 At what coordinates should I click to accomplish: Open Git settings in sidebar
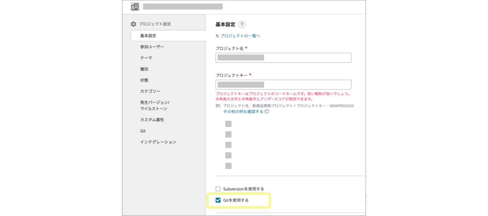coord(143,131)
